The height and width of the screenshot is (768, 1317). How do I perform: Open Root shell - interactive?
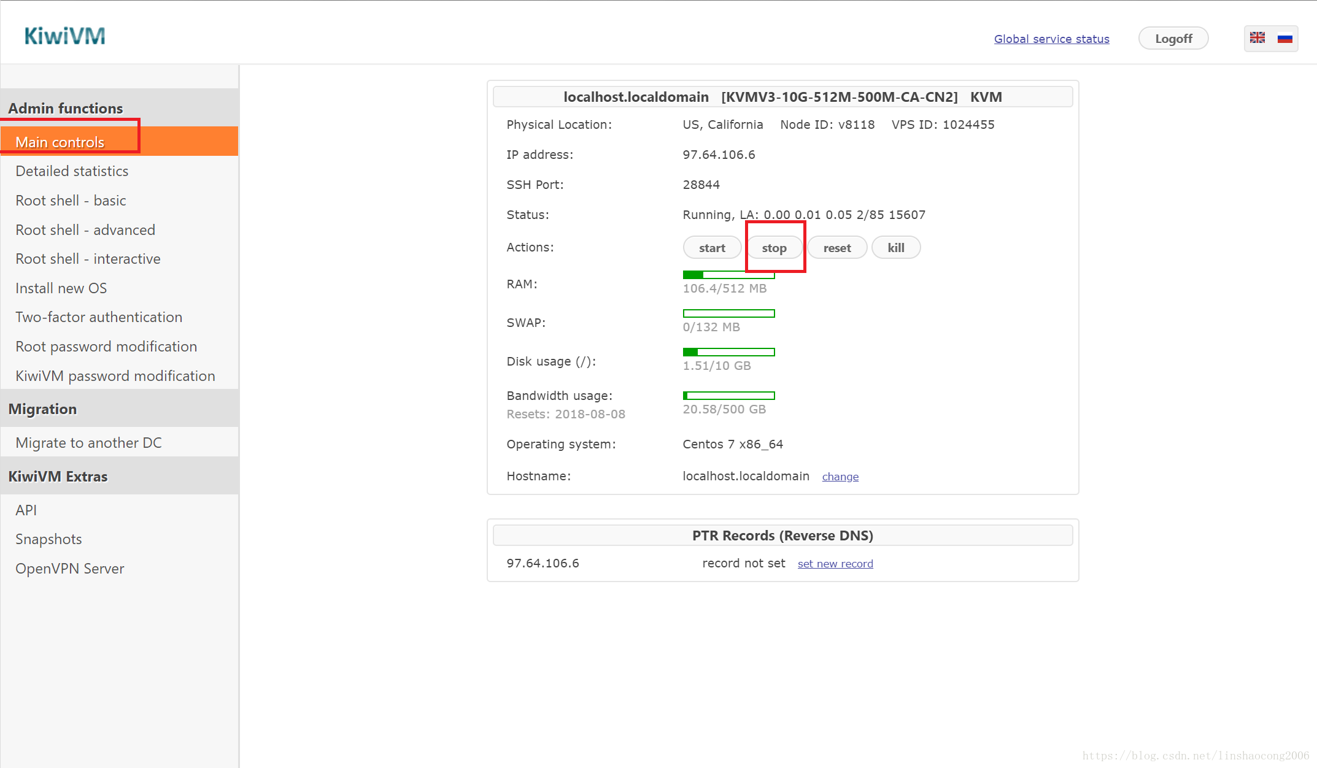pyautogui.click(x=88, y=259)
